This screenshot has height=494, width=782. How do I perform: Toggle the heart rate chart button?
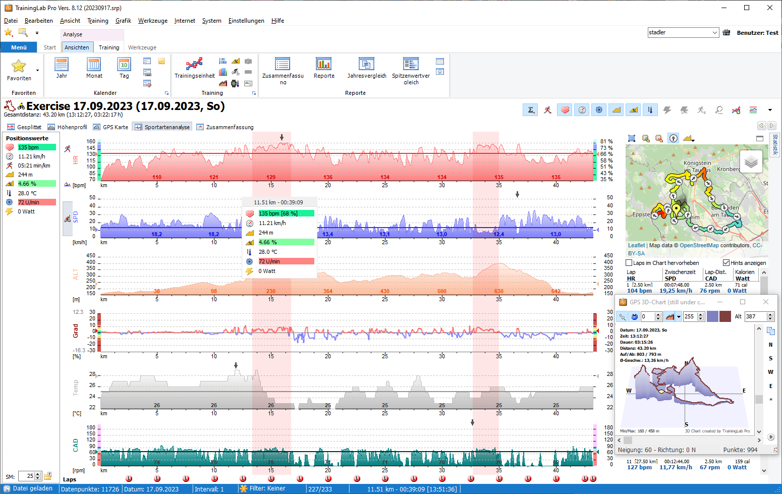coord(565,110)
